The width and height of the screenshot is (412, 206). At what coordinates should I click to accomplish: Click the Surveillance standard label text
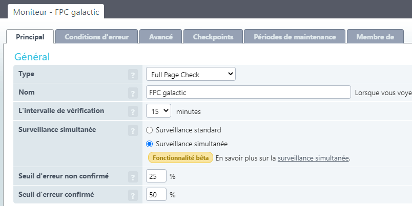point(189,130)
